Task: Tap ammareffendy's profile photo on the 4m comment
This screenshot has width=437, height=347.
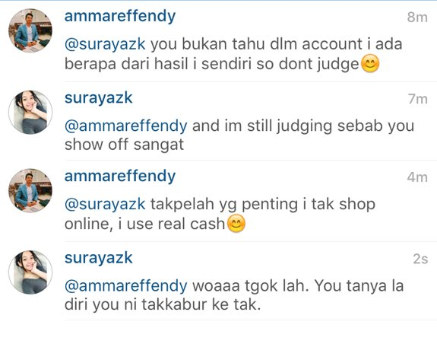Action: tap(30, 190)
